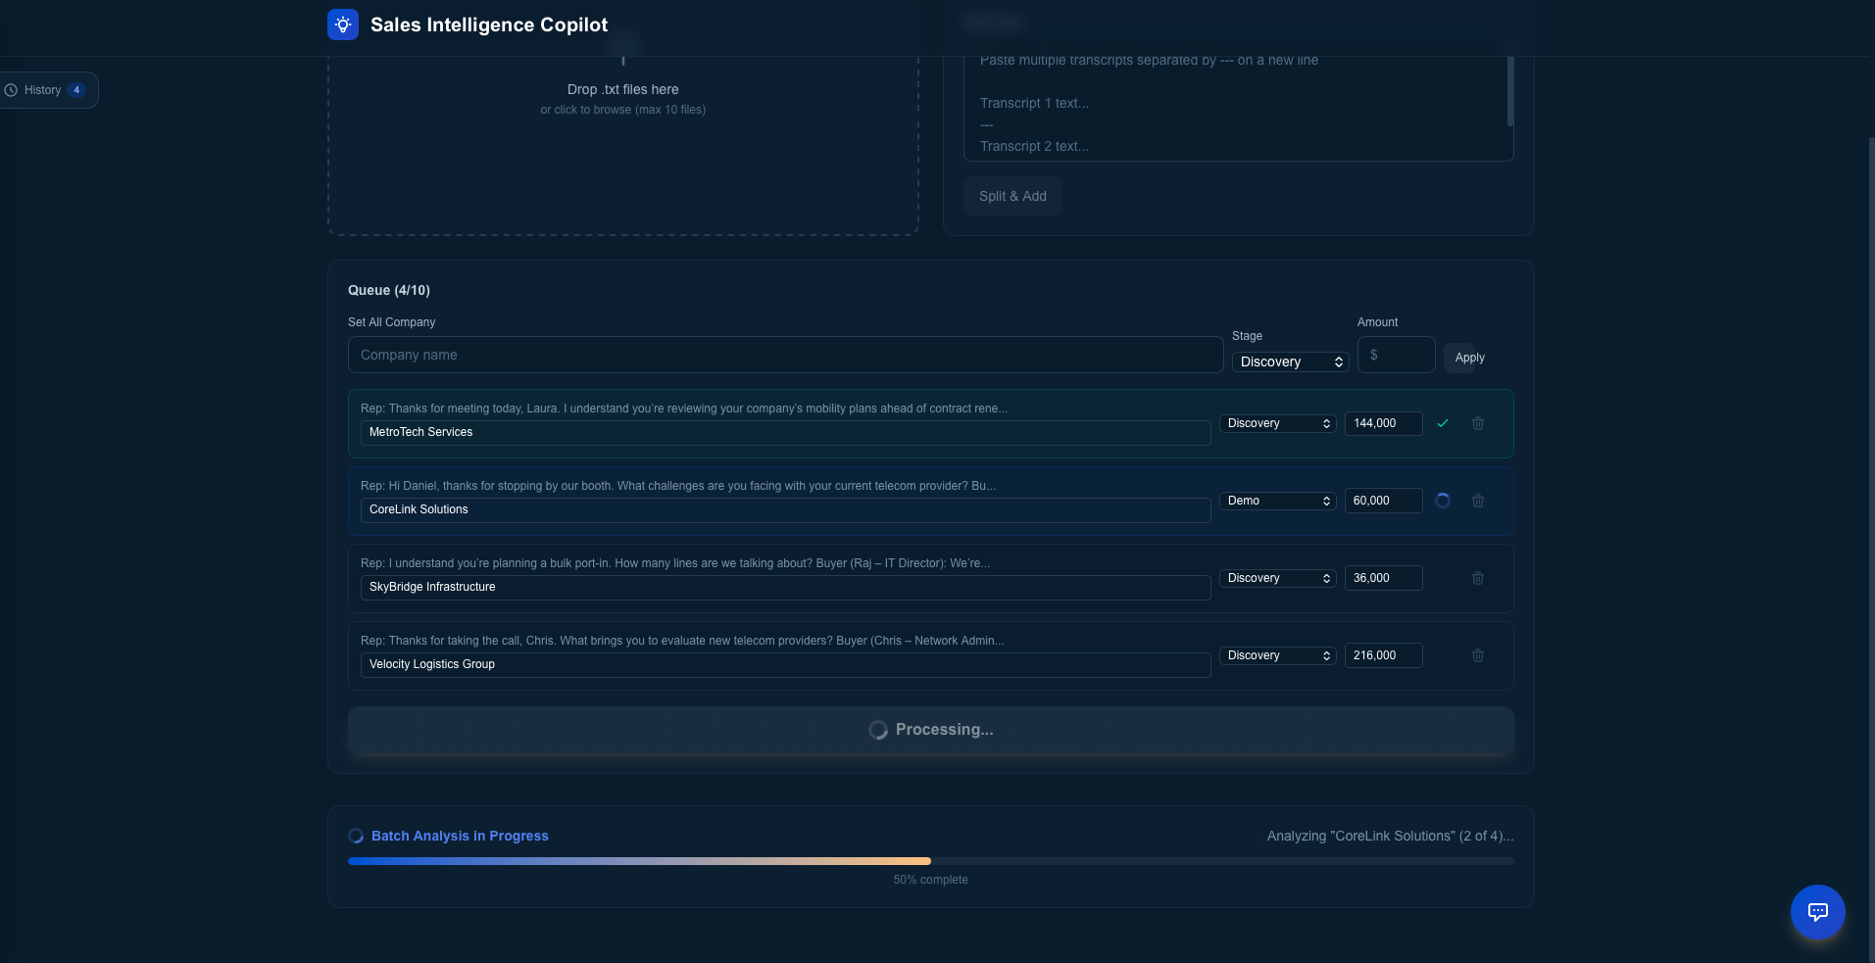Focus the Set All Company name field
1875x963 pixels.
point(785,355)
